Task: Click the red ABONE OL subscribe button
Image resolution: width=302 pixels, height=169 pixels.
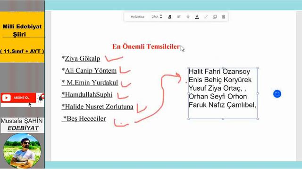Action: coord(18,98)
